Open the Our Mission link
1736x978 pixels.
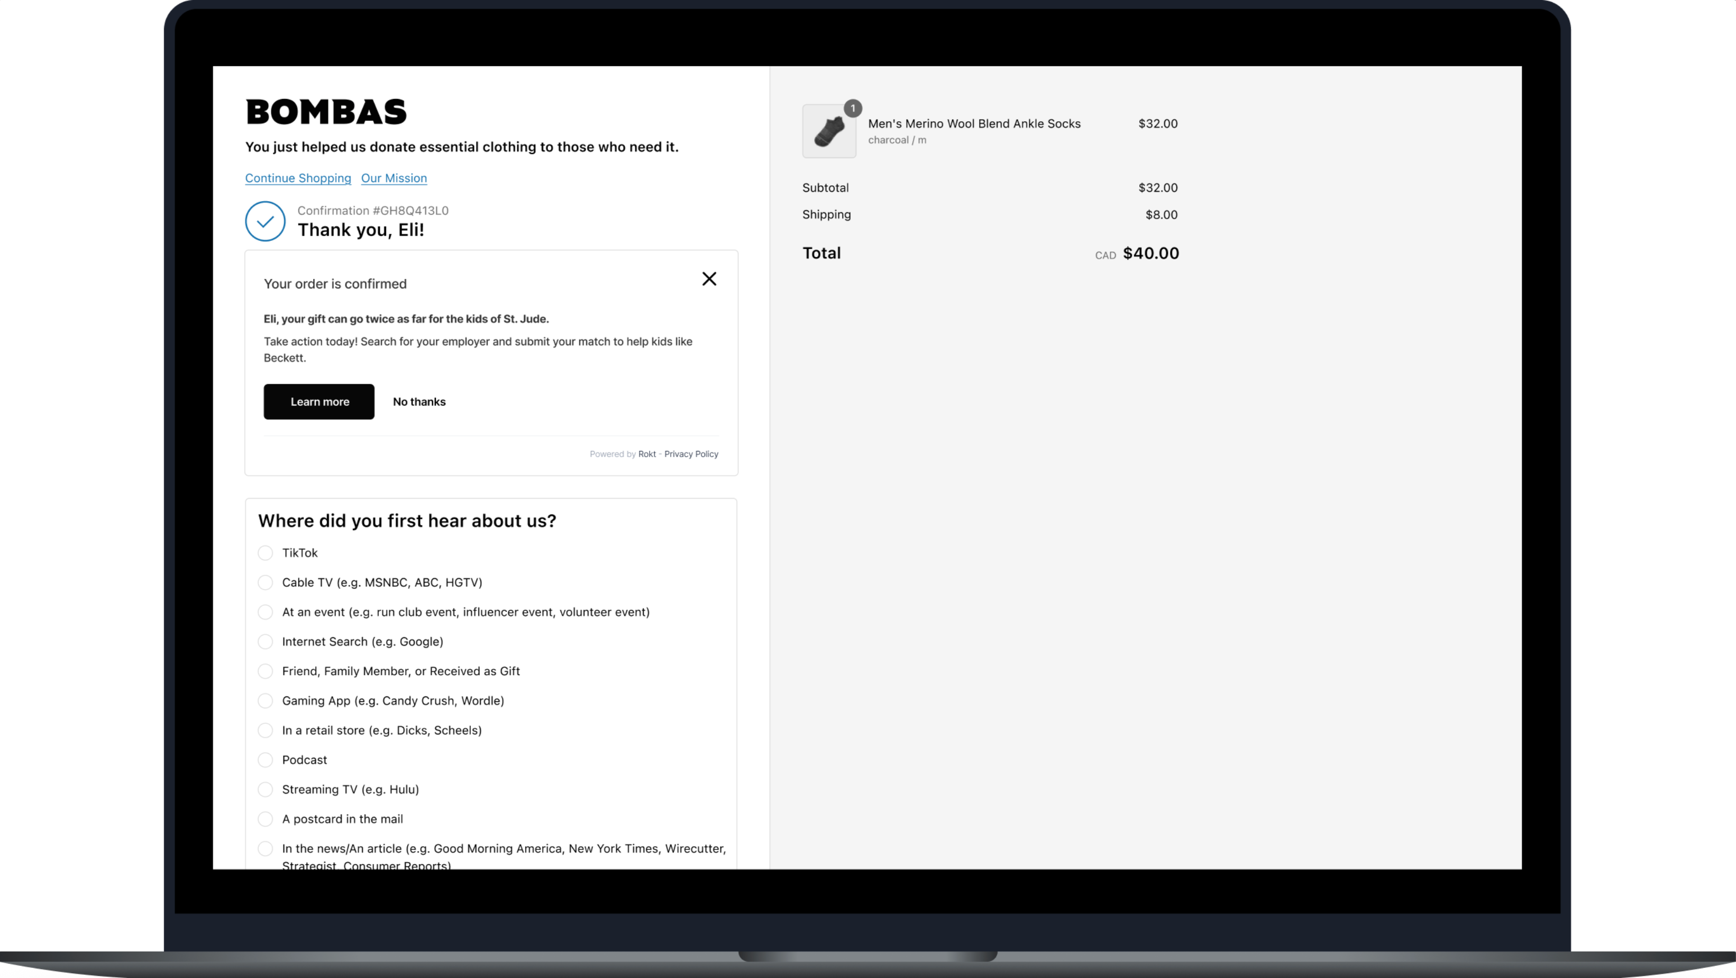click(394, 178)
